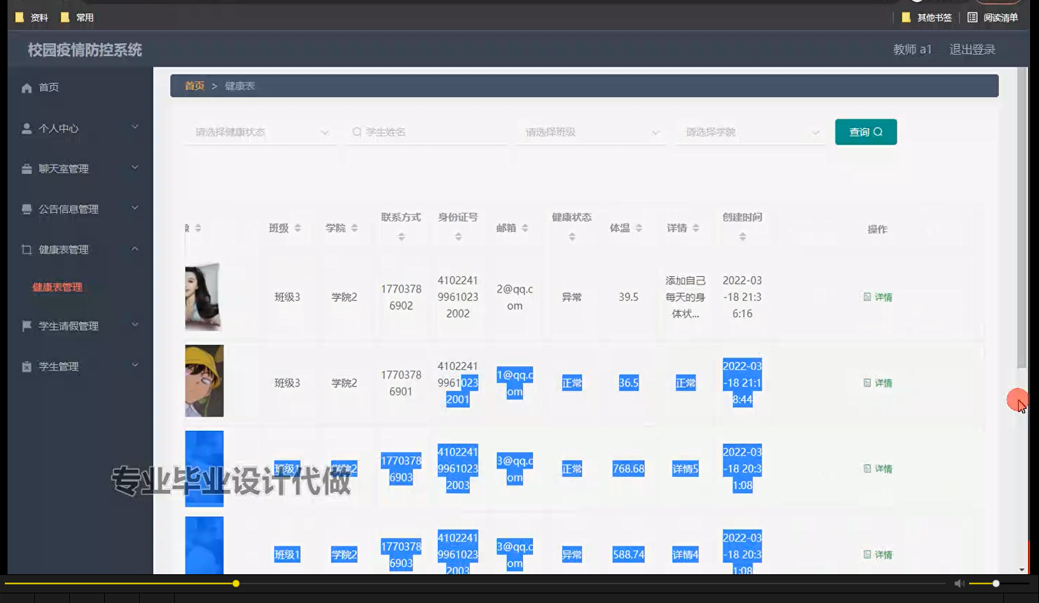Toggle sort on the 创建时间 column
The height and width of the screenshot is (603, 1039).
(x=742, y=235)
